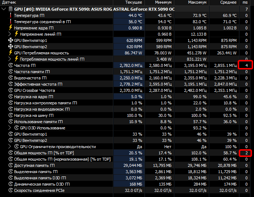Click clock icon beside Частота памяти ГП
This screenshot has height=197, width=254.
(11, 72)
